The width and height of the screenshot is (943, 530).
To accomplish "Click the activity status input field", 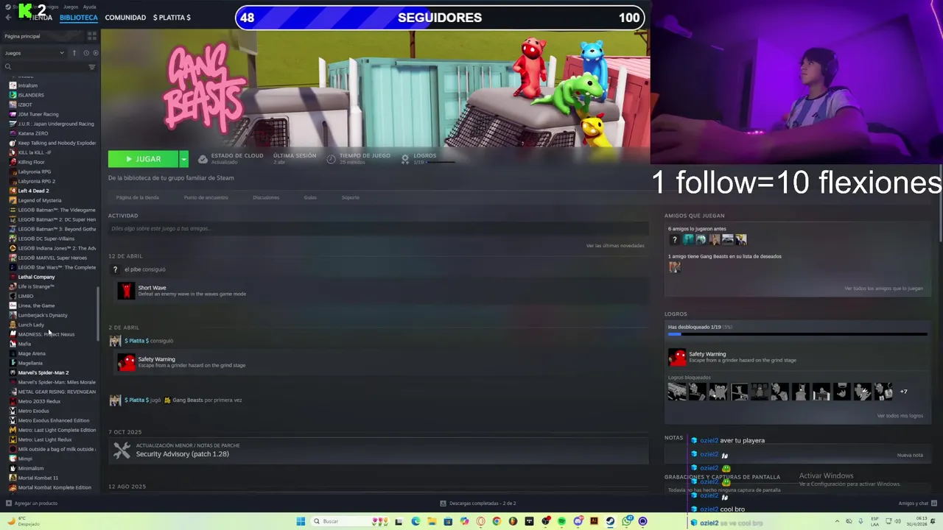I will 378,229.
